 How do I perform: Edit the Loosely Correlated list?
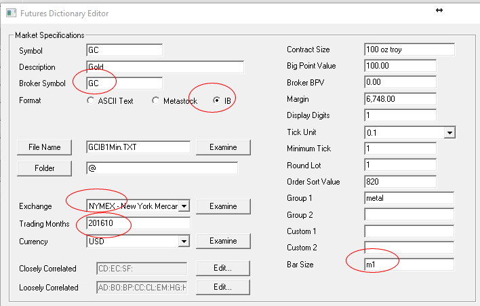[223, 287]
